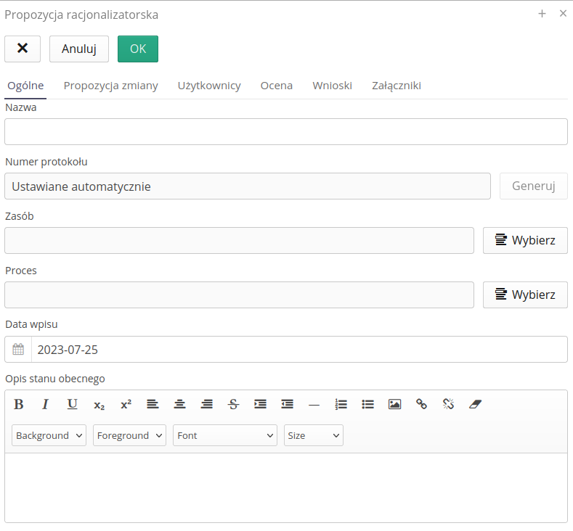The image size is (573, 531).
Task: Open the Foreground color dropdown
Action: tap(129, 435)
